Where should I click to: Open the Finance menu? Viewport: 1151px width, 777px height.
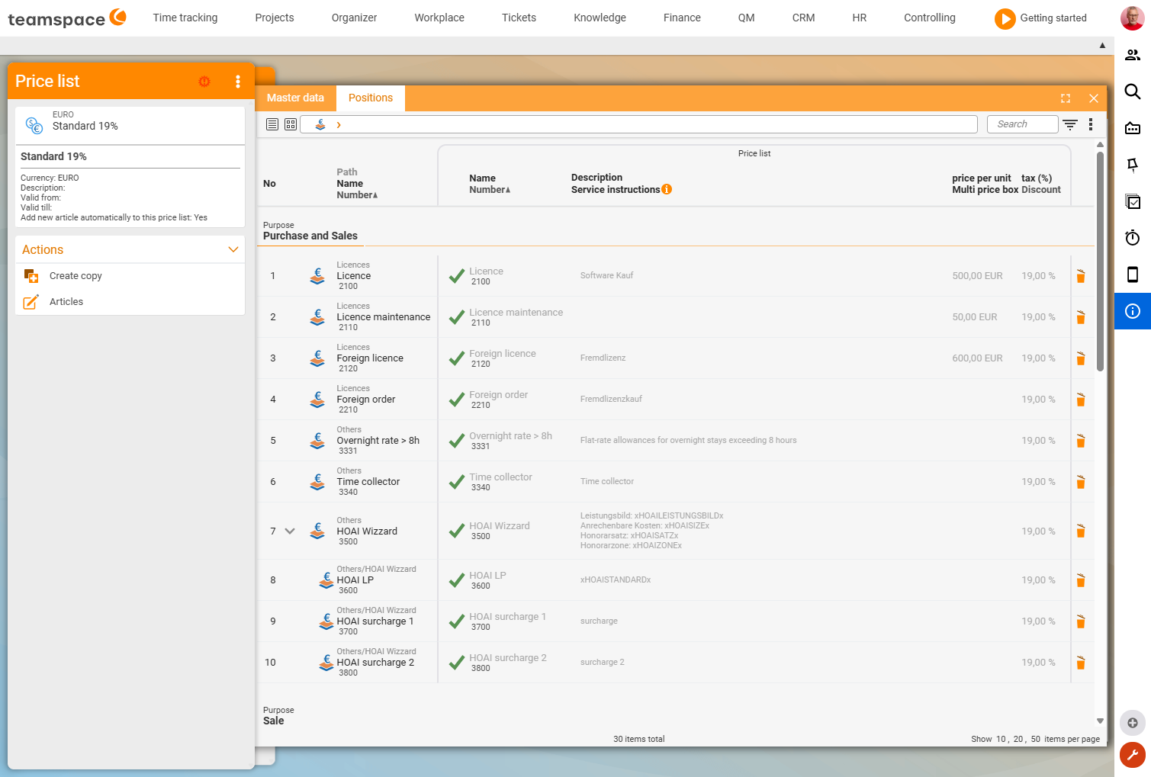tap(682, 18)
